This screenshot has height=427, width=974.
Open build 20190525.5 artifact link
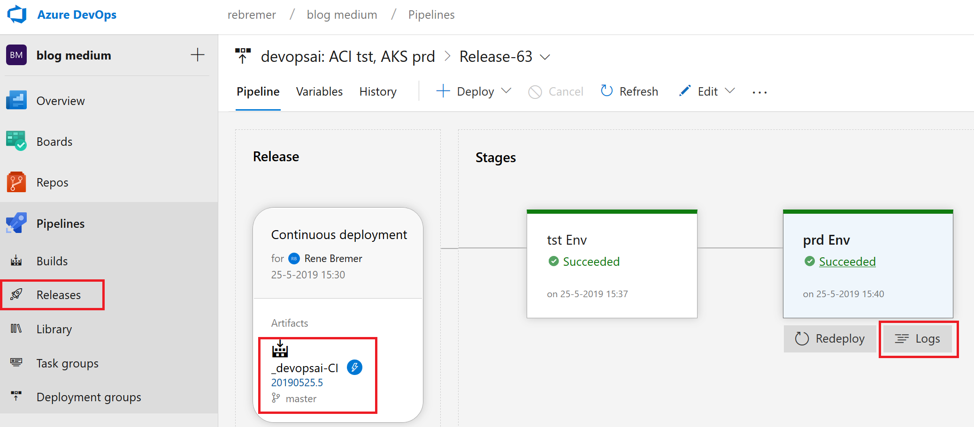pyautogui.click(x=297, y=382)
